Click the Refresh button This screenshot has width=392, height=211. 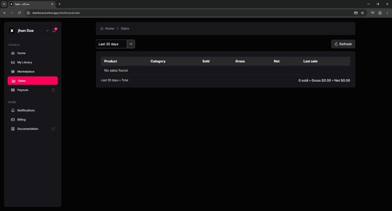coord(343,44)
